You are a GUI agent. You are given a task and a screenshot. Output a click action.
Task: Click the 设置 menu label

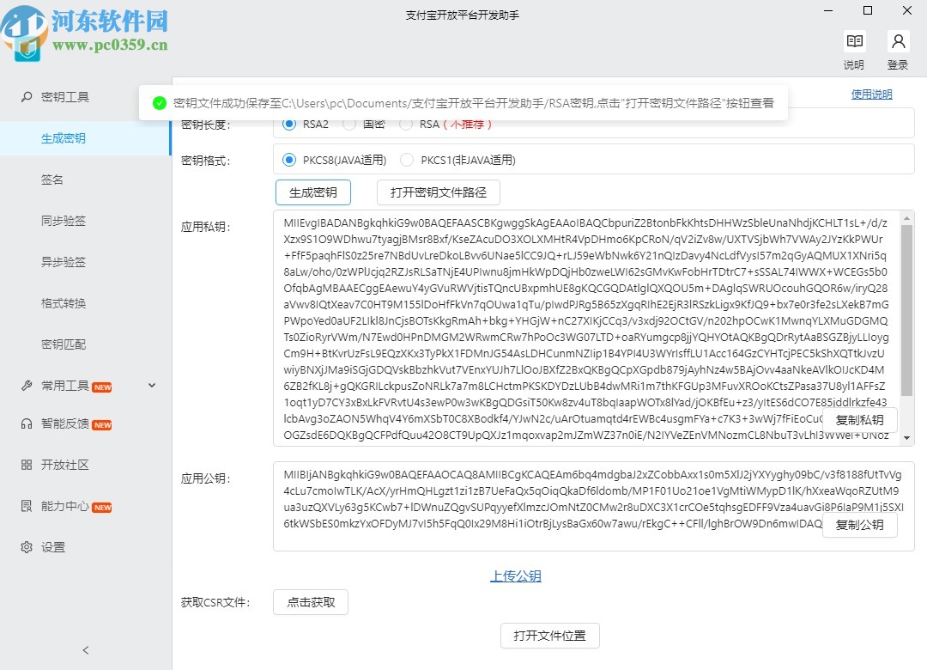tap(53, 547)
